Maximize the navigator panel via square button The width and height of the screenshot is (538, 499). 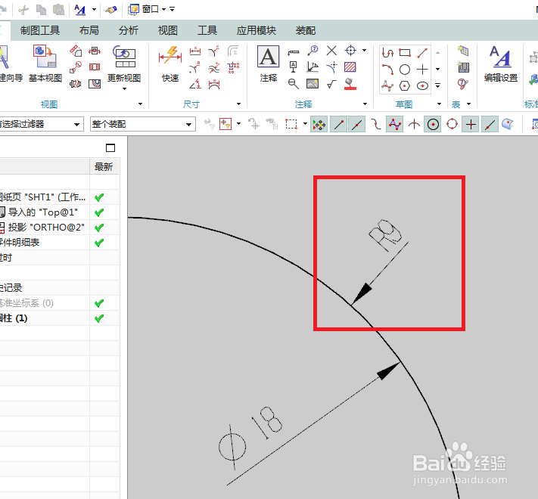point(110,148)
